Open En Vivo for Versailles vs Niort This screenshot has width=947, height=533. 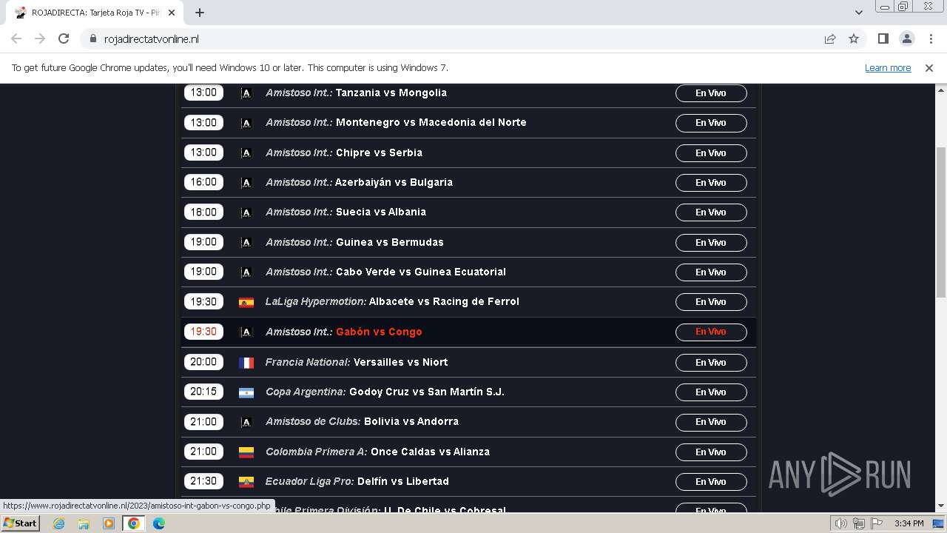coord(711,363)
